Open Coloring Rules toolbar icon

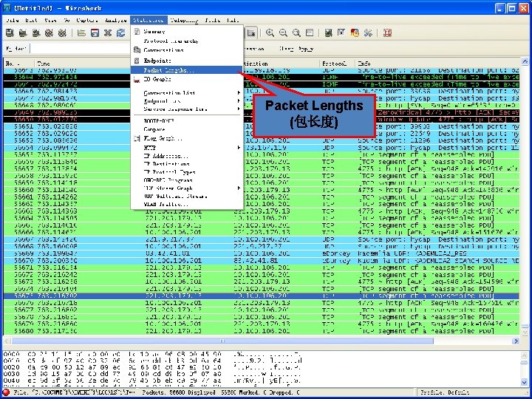[x=355, y=33]
